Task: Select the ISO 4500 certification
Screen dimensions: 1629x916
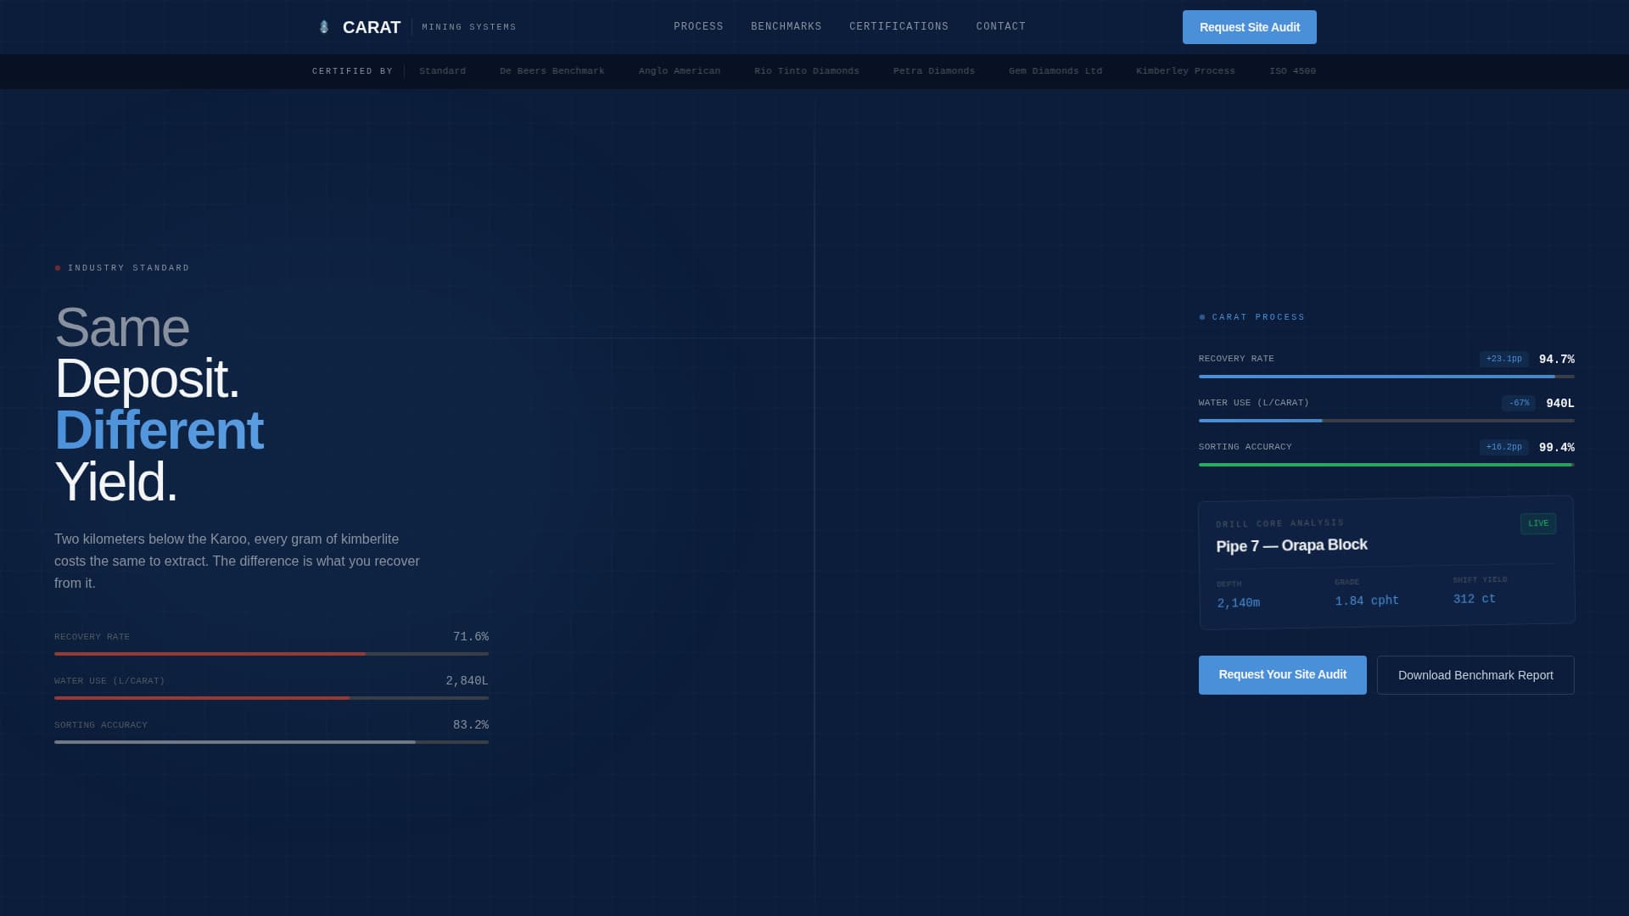Action: click(1292, 71)
